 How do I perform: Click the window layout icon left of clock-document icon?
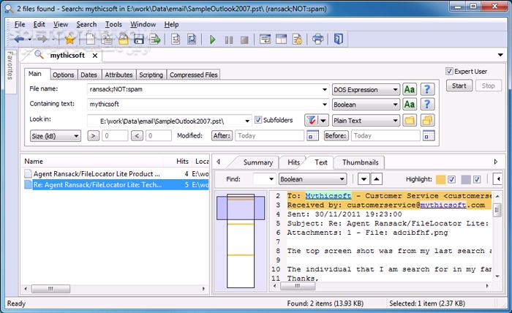281,39
